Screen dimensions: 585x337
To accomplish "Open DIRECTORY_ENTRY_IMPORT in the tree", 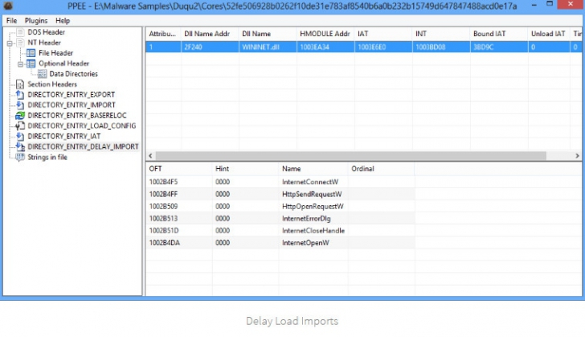I will click(72, 105).
